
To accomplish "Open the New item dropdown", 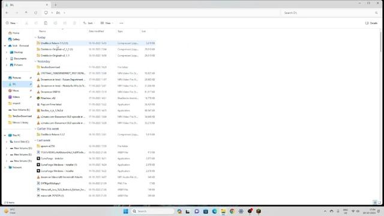I will [x=12, y=23].
